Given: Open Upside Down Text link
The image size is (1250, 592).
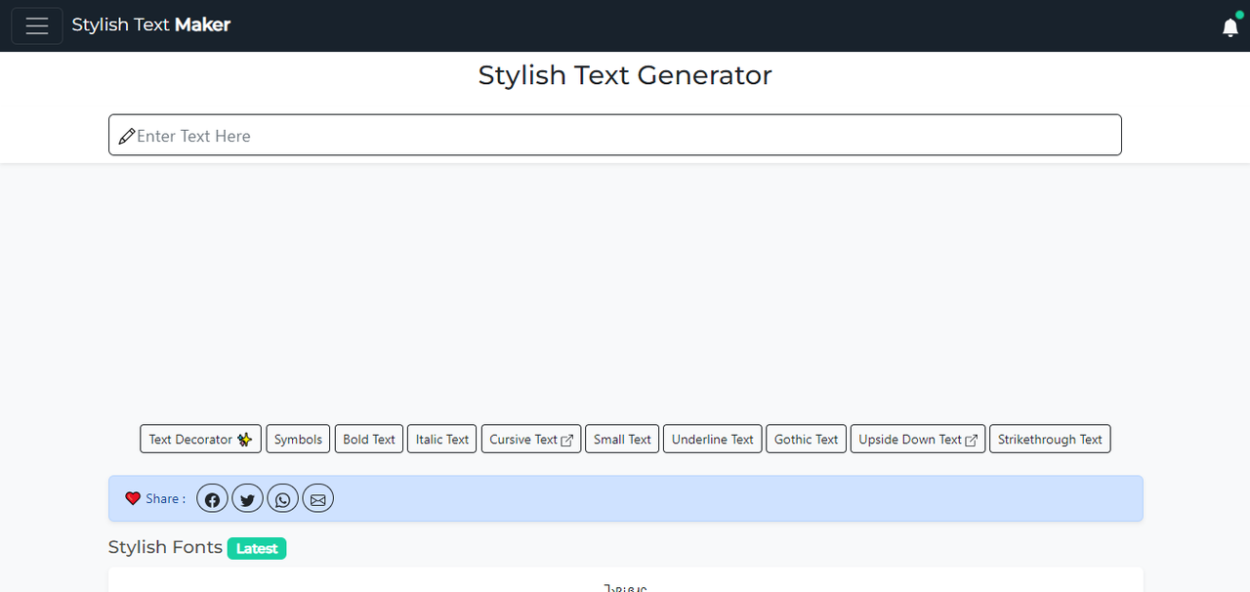Looking at the screenshot, I should (x=918, y=439).
